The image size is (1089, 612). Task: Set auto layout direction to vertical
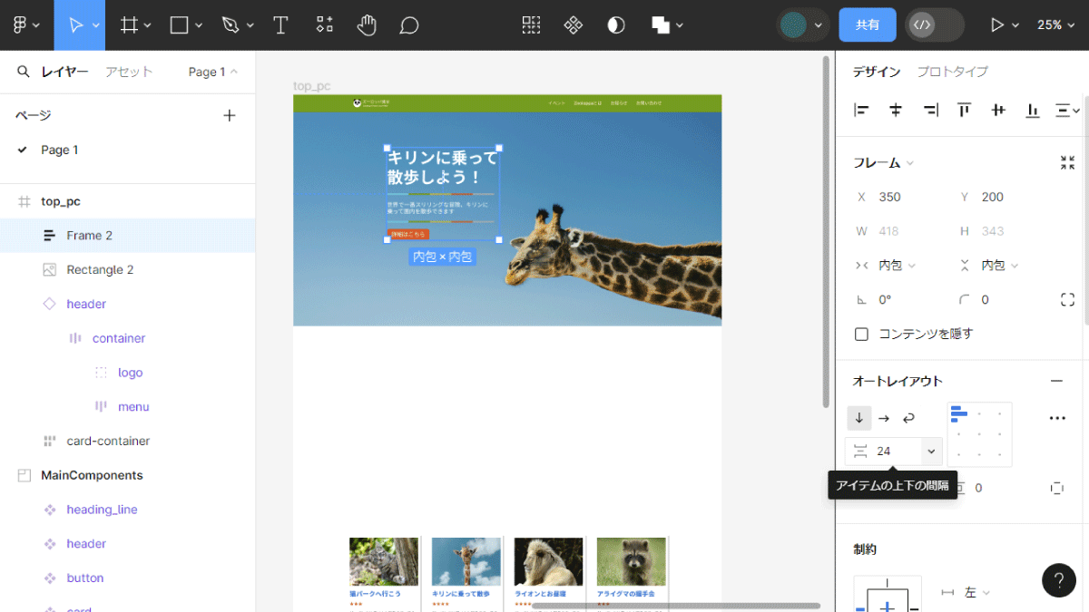pyautogui.click(x=859, y=418)
